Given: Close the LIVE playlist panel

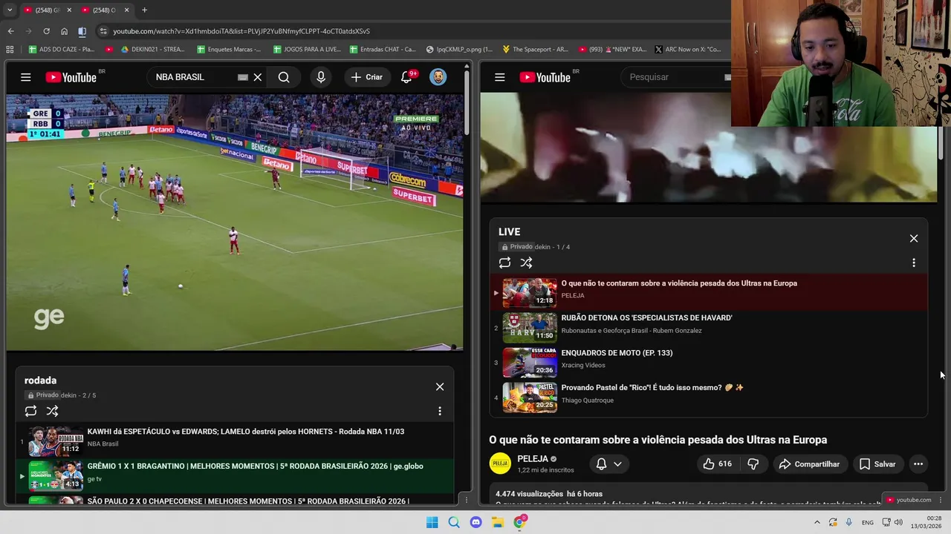Looking at the screenshot, I should pos(914,238).
